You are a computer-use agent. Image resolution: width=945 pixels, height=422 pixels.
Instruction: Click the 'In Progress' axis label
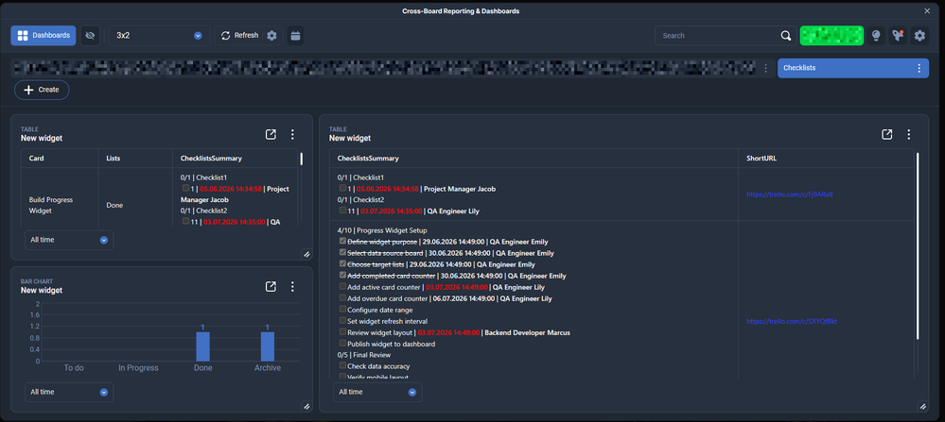pos(139,368)
